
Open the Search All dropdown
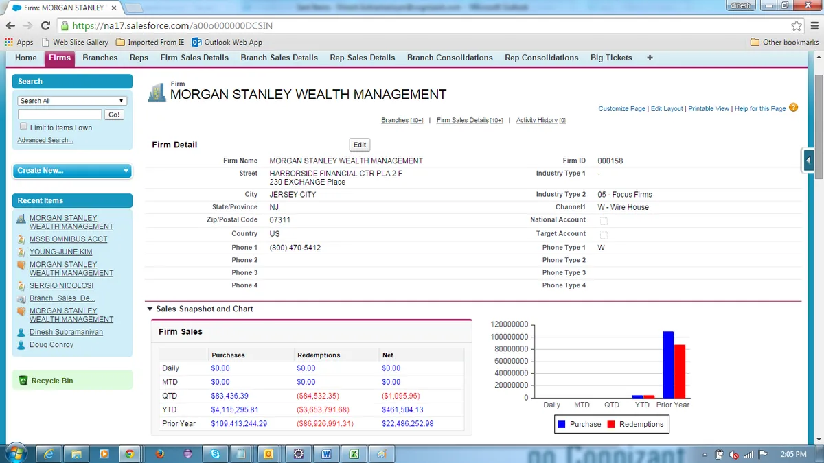[73, 101]
